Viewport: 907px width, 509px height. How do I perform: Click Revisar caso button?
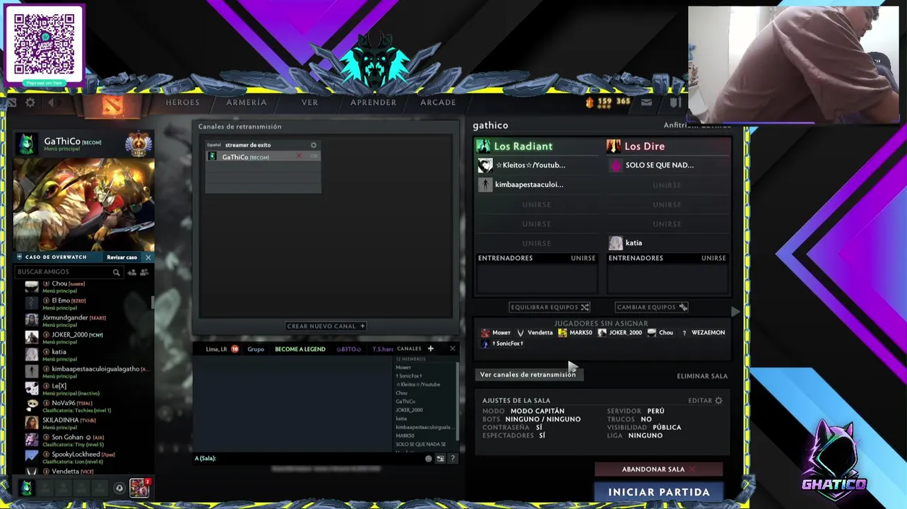point(121,257)
